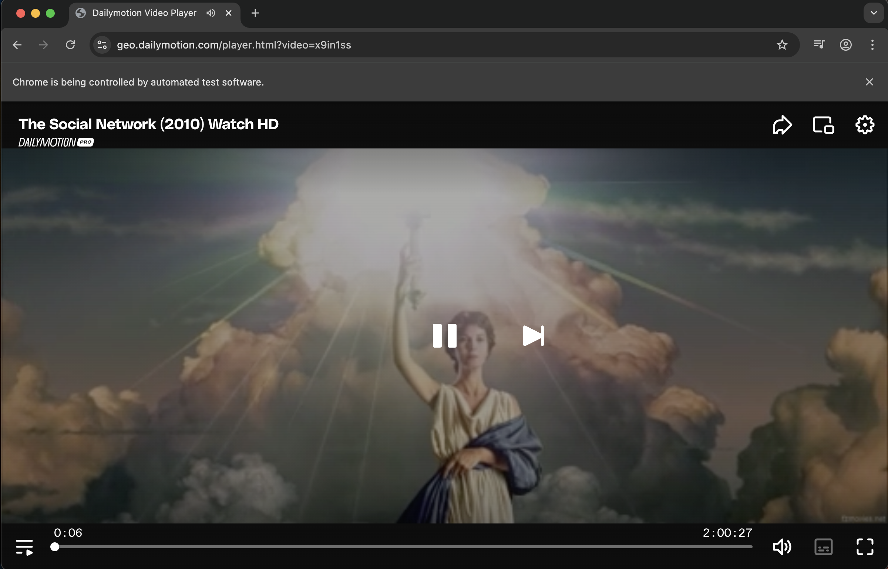Open Chrome three-dot menu
This screenshot has height=569, width=888.
[x=872, y=45]
